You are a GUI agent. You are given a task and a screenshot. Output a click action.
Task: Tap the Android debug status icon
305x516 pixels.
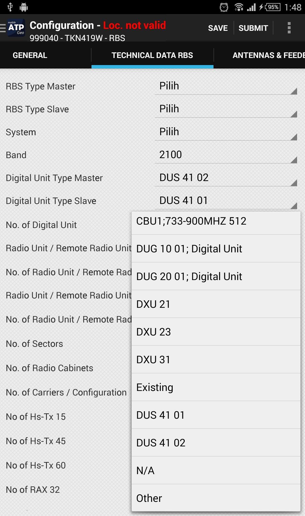(x=24, y=7)
